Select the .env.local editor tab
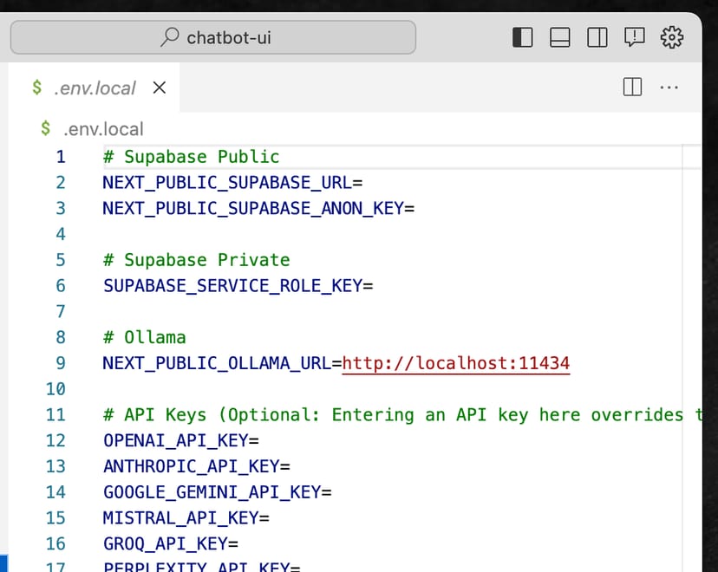 pyautogui.click(x=95, y=88)
